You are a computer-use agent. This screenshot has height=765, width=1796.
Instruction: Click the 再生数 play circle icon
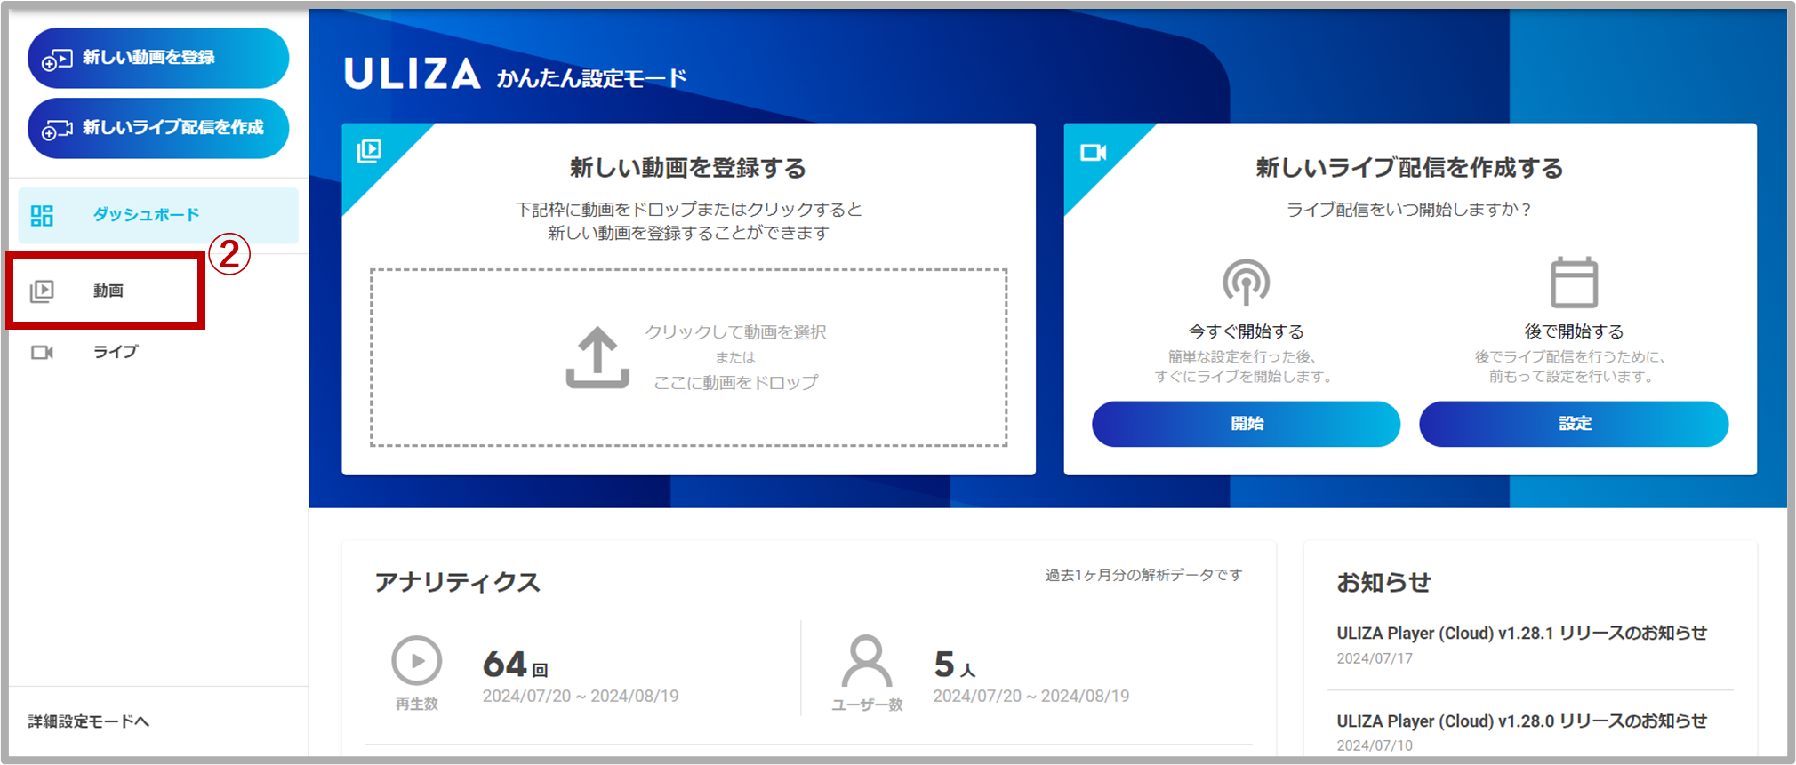pos(416,661)
